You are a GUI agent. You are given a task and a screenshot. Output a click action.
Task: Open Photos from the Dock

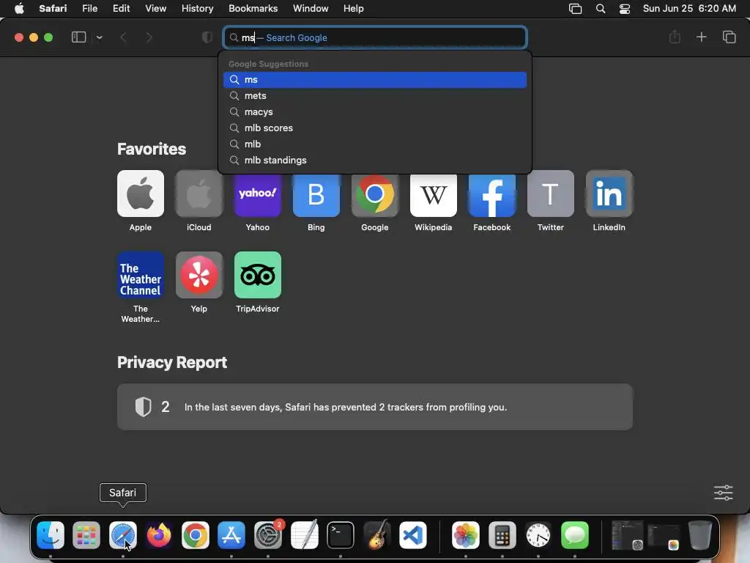pyautogui.click(x=466, y=535)
